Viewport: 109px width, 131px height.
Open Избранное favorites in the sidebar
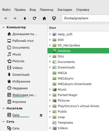(x=21, y=81)
